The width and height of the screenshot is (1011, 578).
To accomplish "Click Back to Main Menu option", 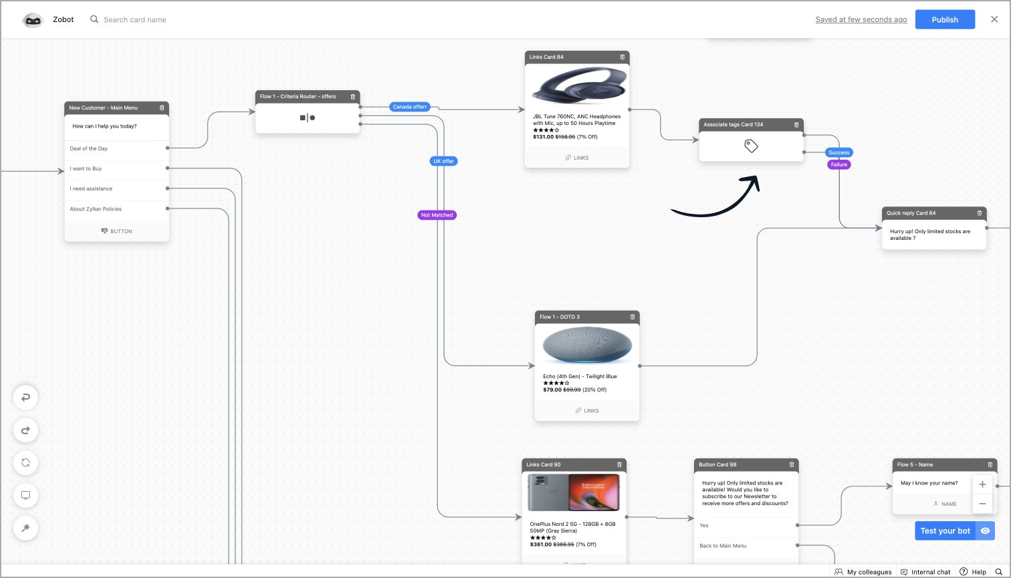I will tap(746, 546).
